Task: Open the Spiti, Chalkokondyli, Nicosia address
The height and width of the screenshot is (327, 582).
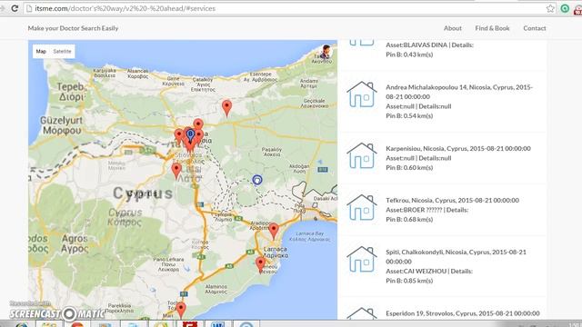Action: (x=456, y=256)
